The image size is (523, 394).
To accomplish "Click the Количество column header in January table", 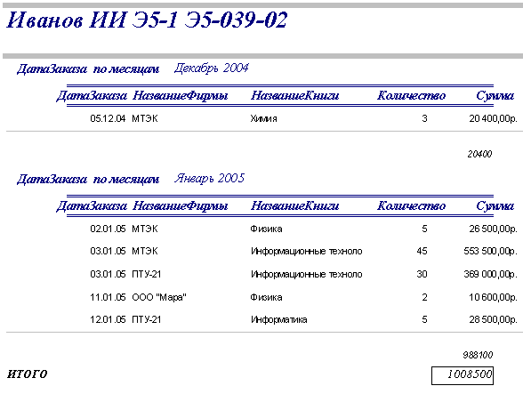I will [x=411, y=205].
